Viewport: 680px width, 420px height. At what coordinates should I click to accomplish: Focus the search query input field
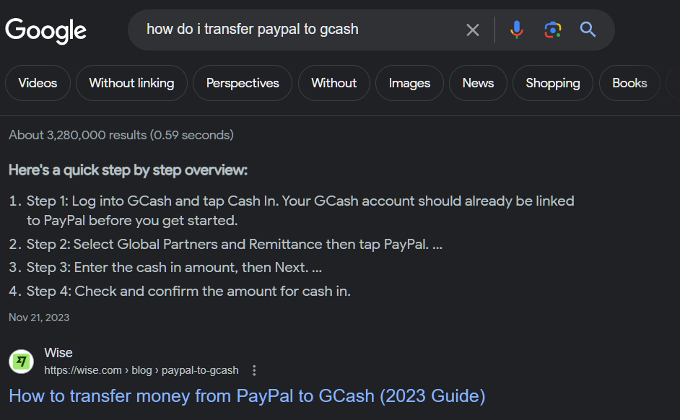coord(296,30)
